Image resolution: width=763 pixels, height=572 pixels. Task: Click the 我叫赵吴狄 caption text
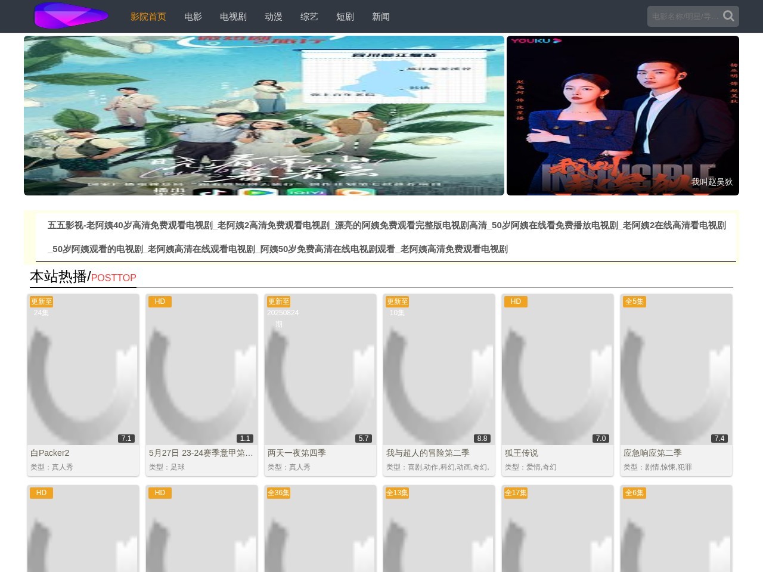coord(712,182)
